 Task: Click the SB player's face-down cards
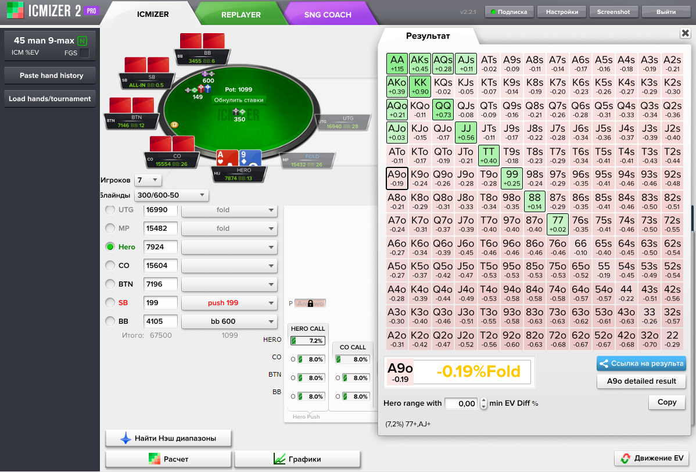click(147, 65)
